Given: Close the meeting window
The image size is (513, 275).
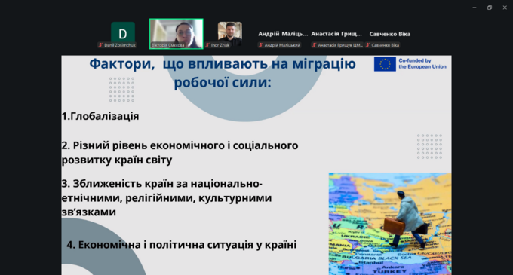Looking at the screenshot, I should (x=505, y=8).
